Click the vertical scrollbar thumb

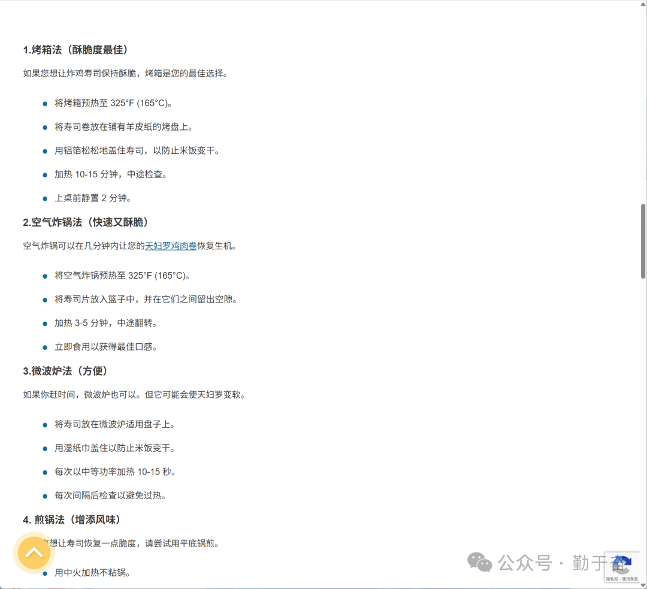(643, 240)
